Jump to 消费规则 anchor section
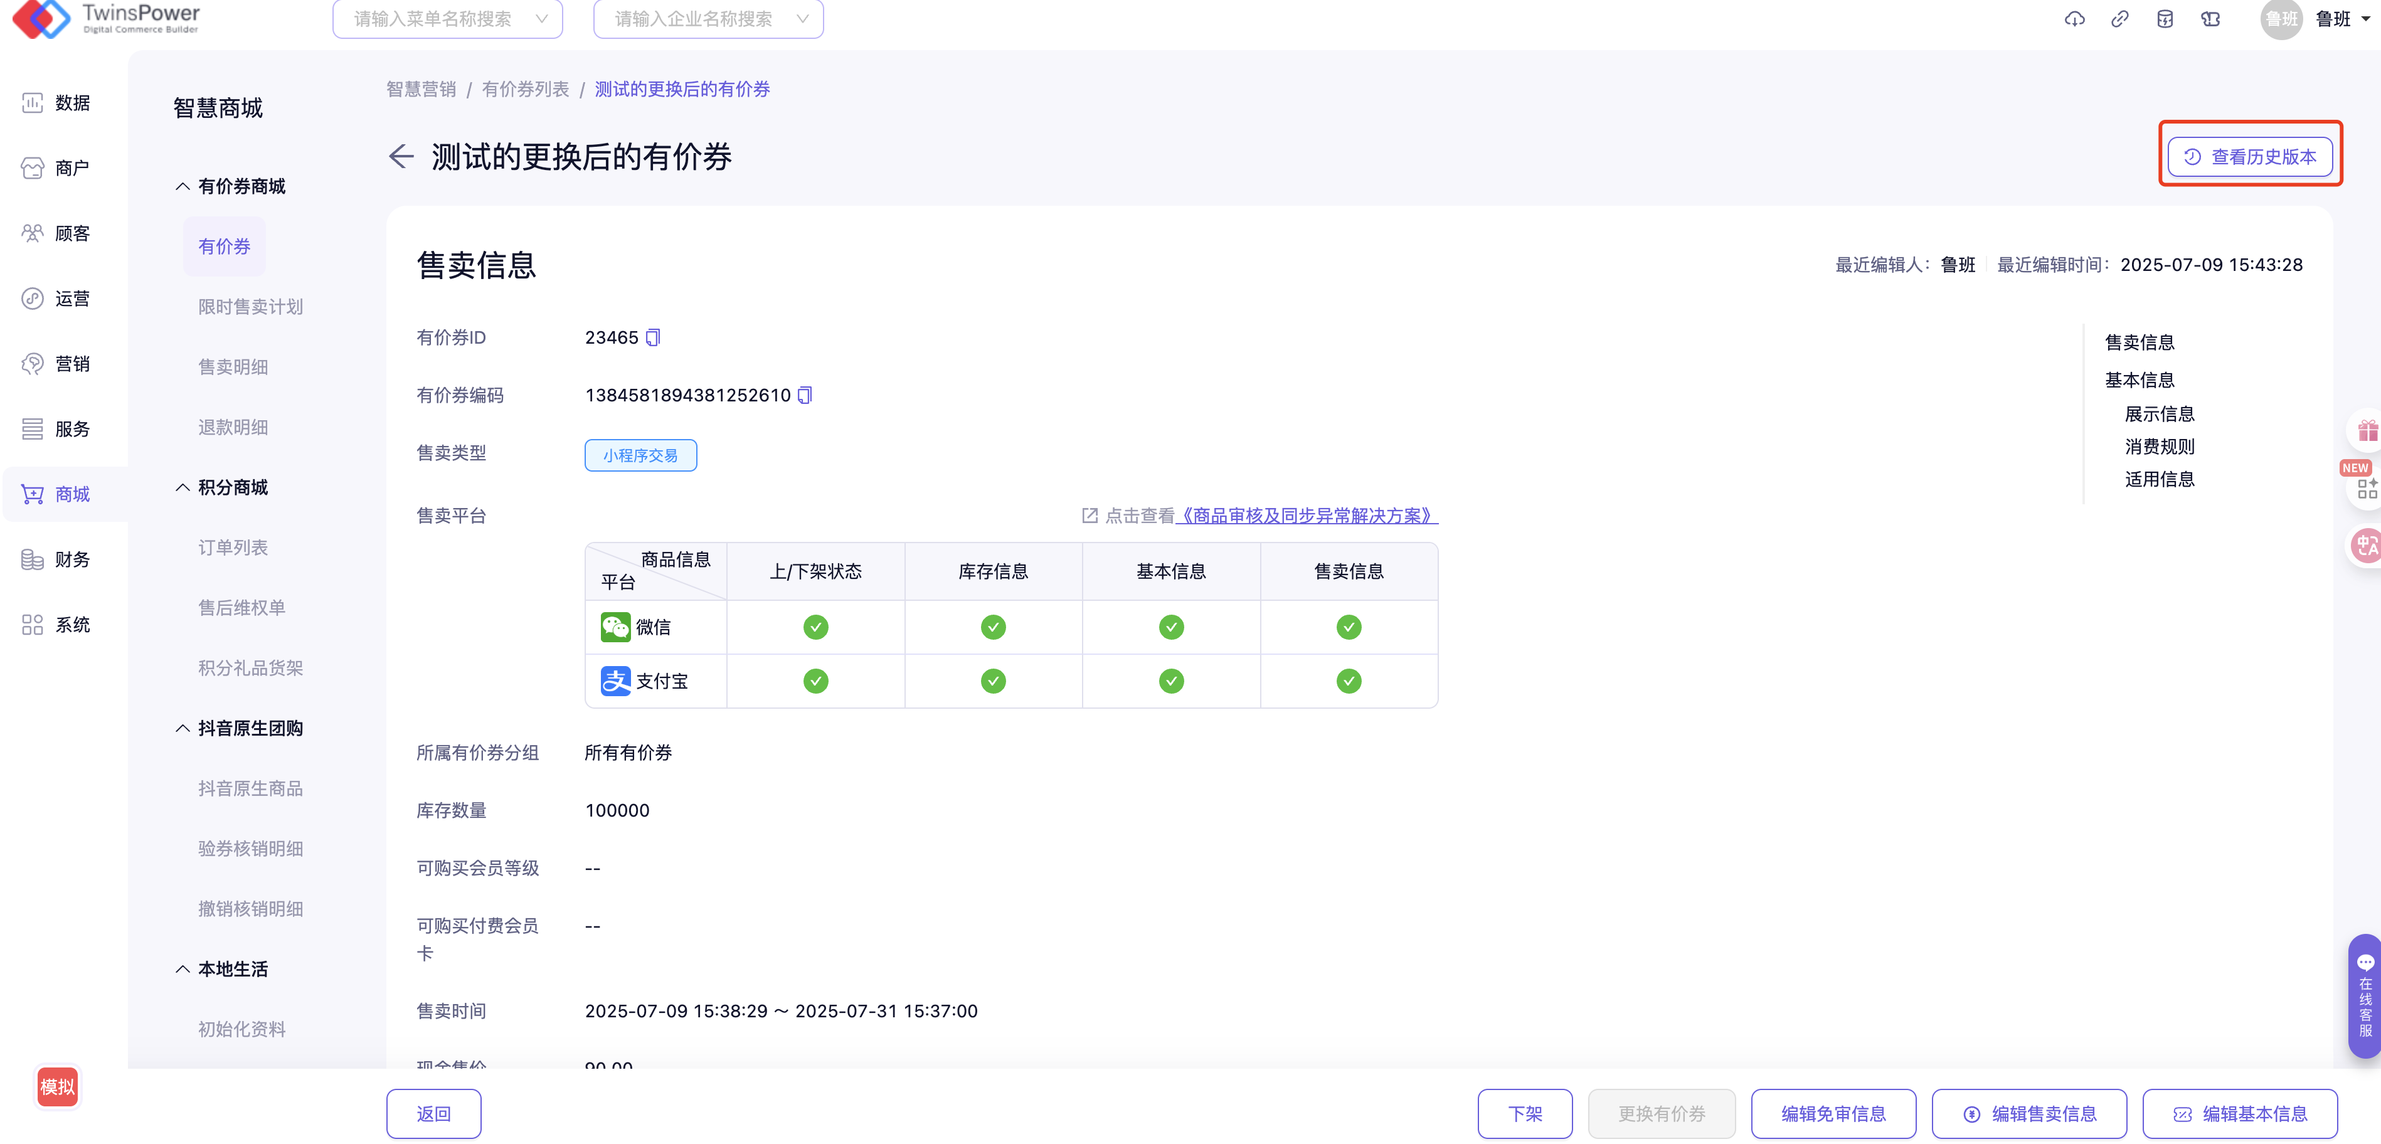This screenshot has width=2381, height=1144. tap(2159, 447)
